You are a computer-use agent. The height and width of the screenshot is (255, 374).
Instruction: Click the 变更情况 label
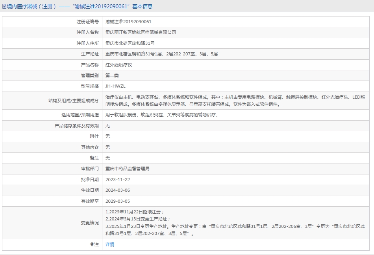click(90, 223)
